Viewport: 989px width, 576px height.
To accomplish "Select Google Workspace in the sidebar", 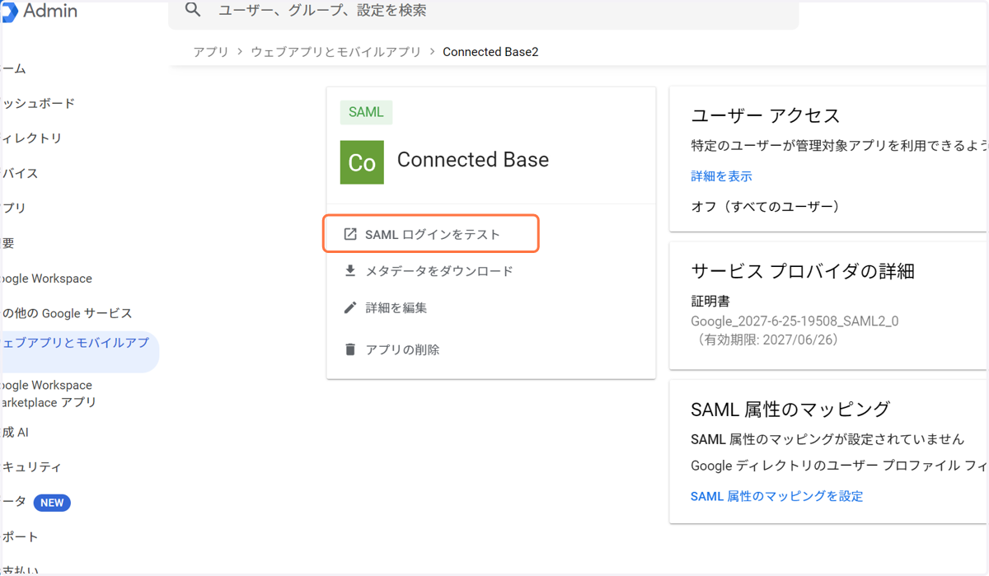I will coord(46,279).
